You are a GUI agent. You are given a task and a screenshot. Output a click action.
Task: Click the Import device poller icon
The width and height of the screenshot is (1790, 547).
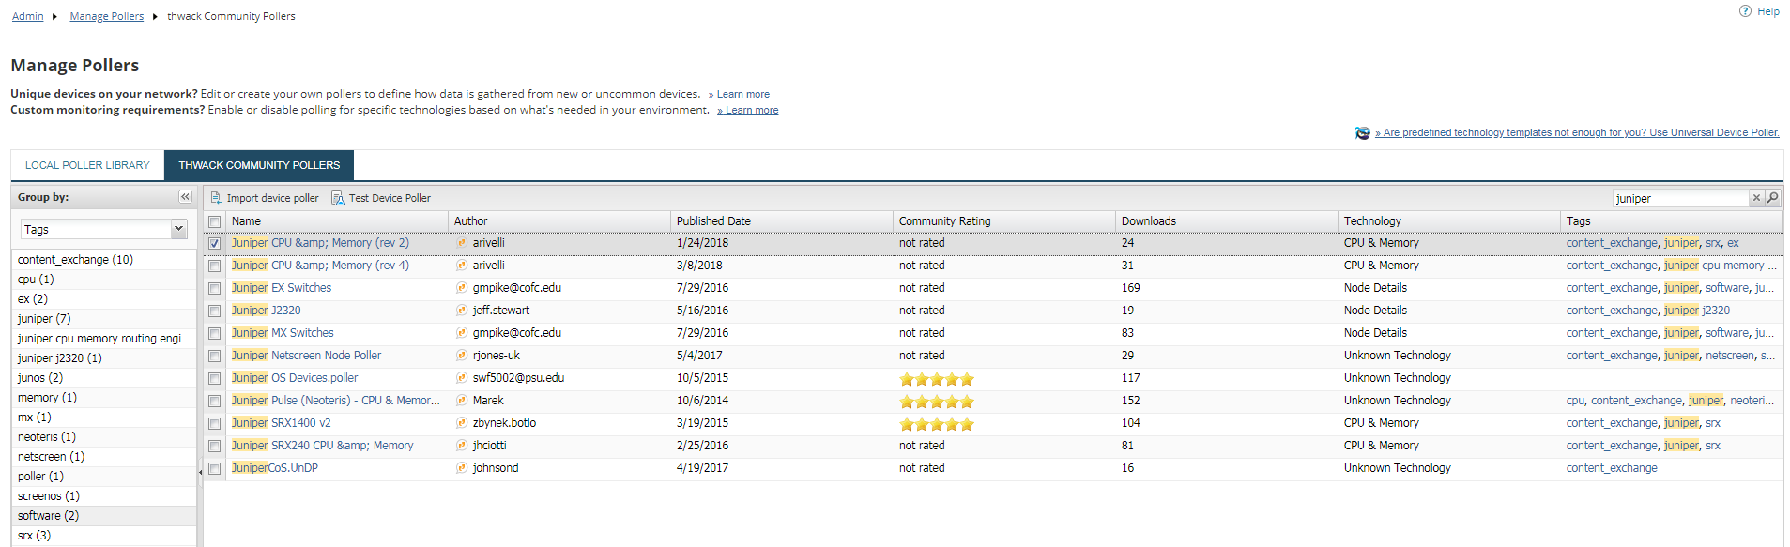point(215,198)
